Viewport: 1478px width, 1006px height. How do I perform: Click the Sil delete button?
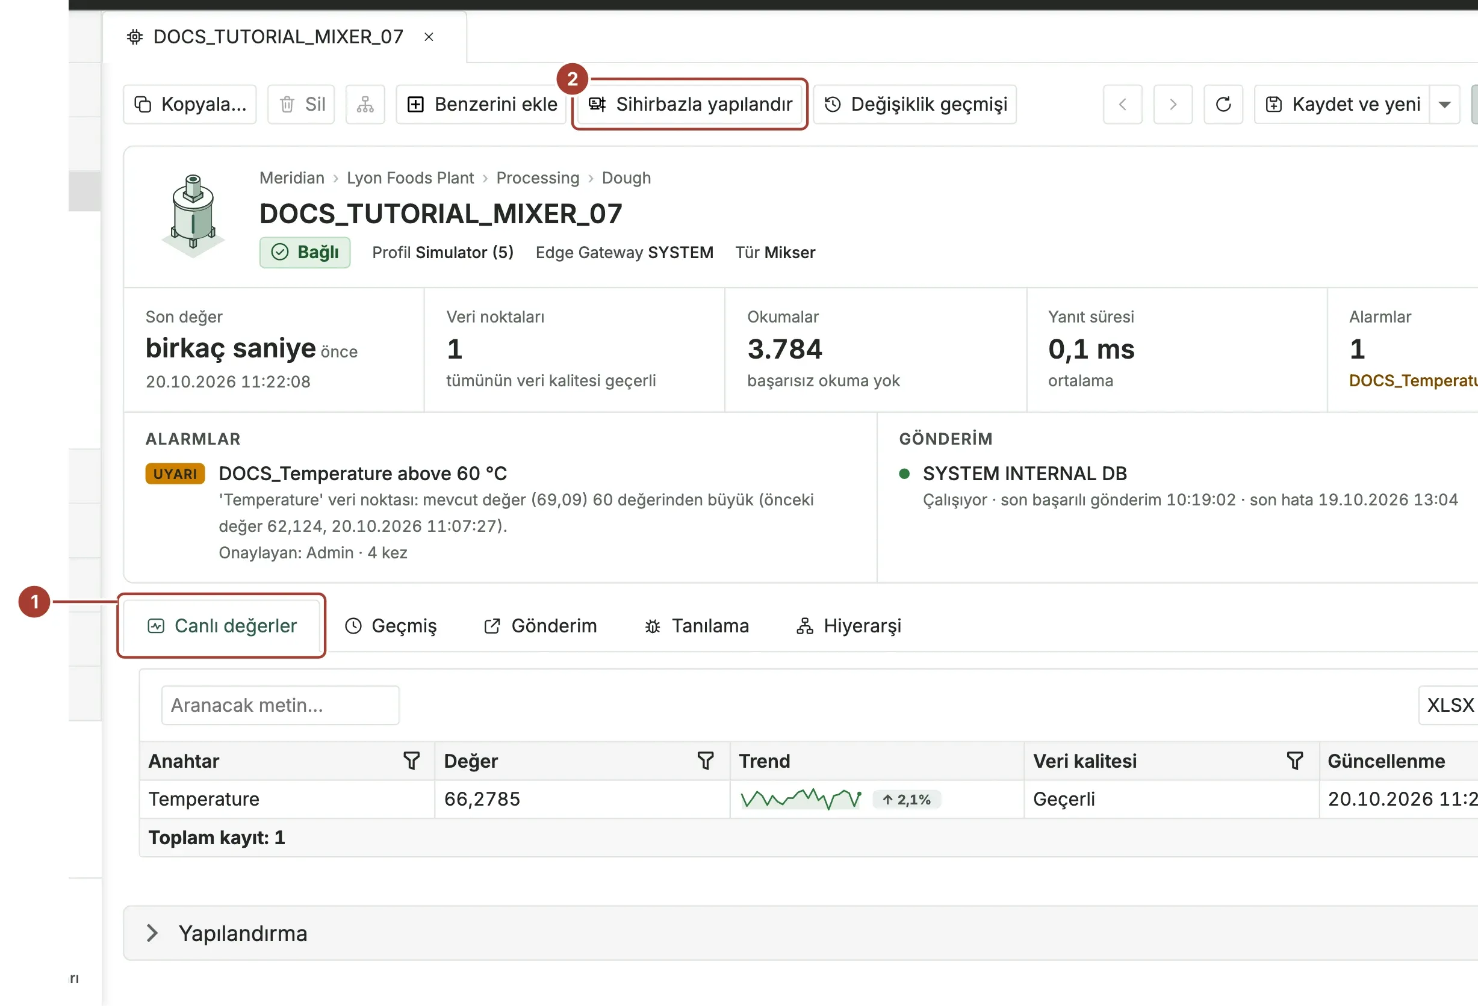point(301,104)
